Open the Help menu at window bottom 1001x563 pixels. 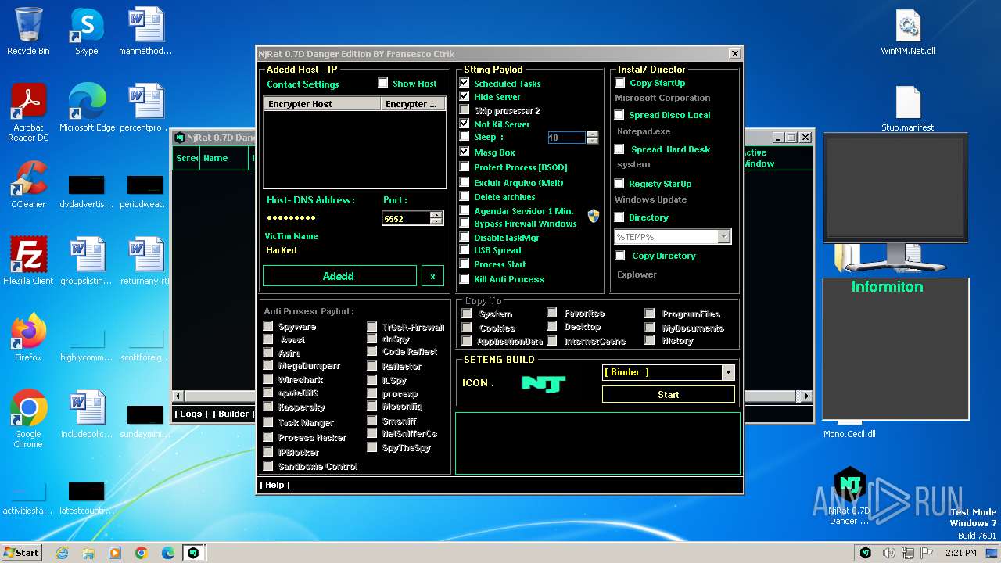274,485
